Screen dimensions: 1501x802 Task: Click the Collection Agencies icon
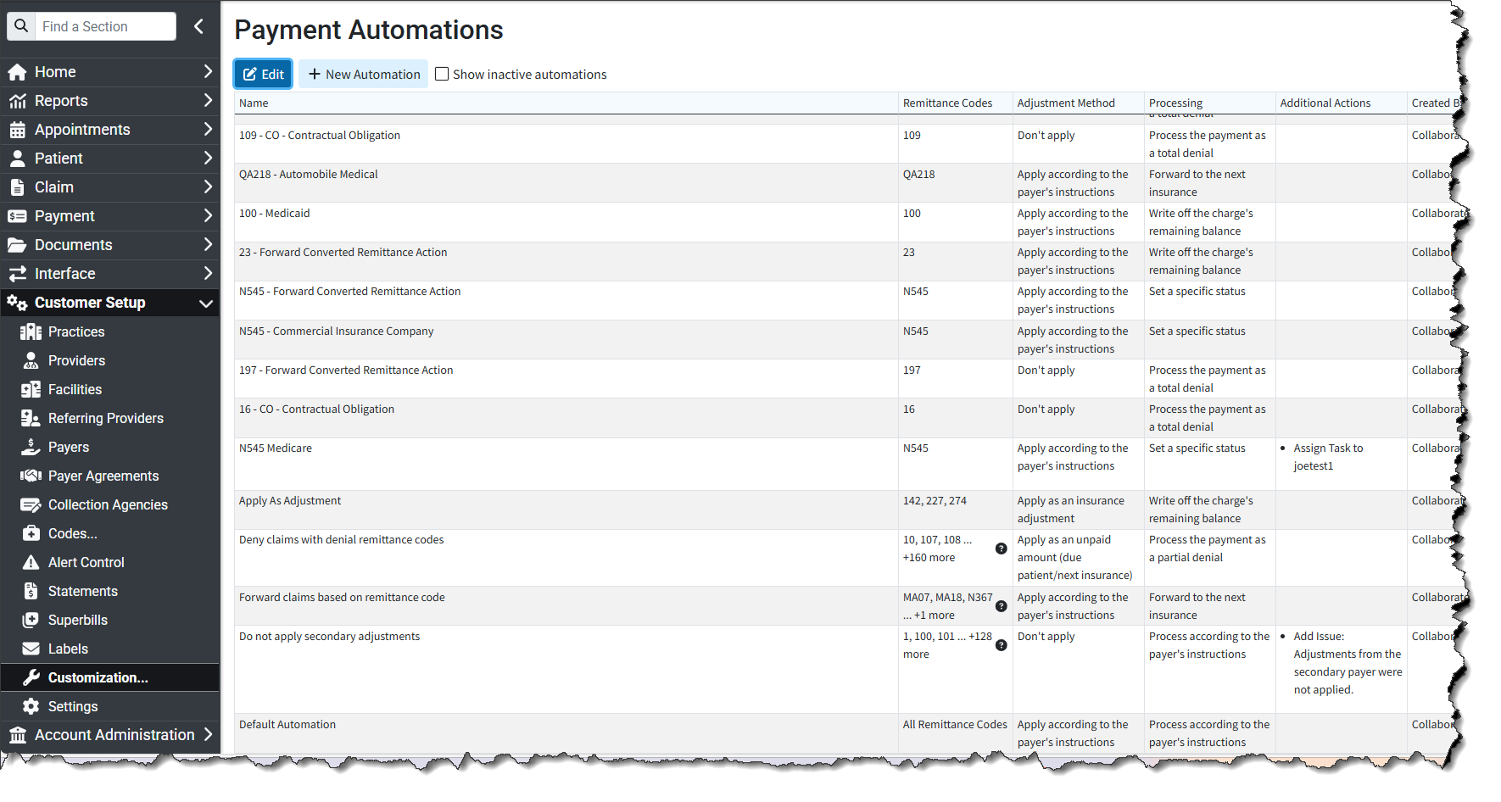pyautogui.click(x=31, y=504)
